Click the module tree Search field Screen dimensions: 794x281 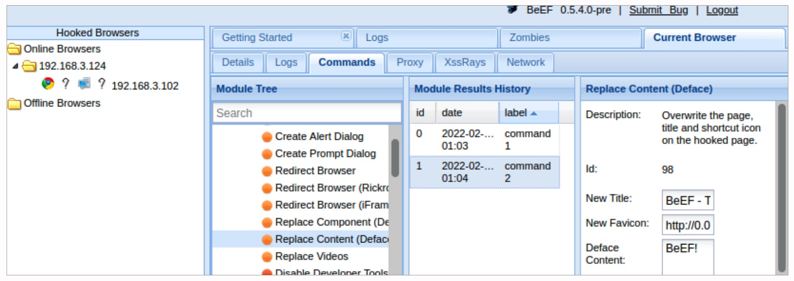point(307,113)
